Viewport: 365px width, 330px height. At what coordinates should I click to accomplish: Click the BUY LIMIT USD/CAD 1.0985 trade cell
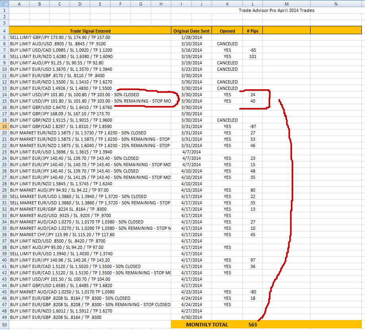(x=90, y=50)
